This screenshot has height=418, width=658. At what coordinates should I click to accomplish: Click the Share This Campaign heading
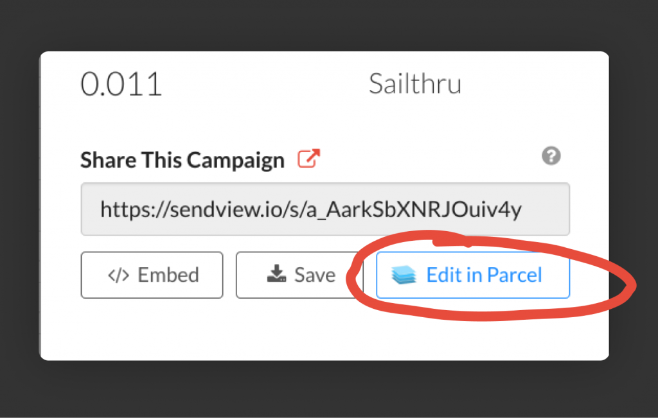(x=182, y=161)
